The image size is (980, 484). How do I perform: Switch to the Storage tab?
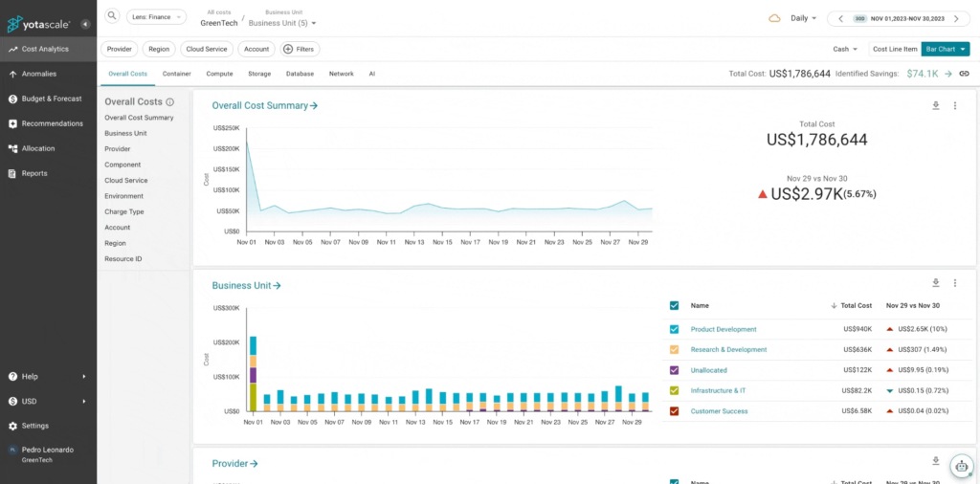coord(259,74)
